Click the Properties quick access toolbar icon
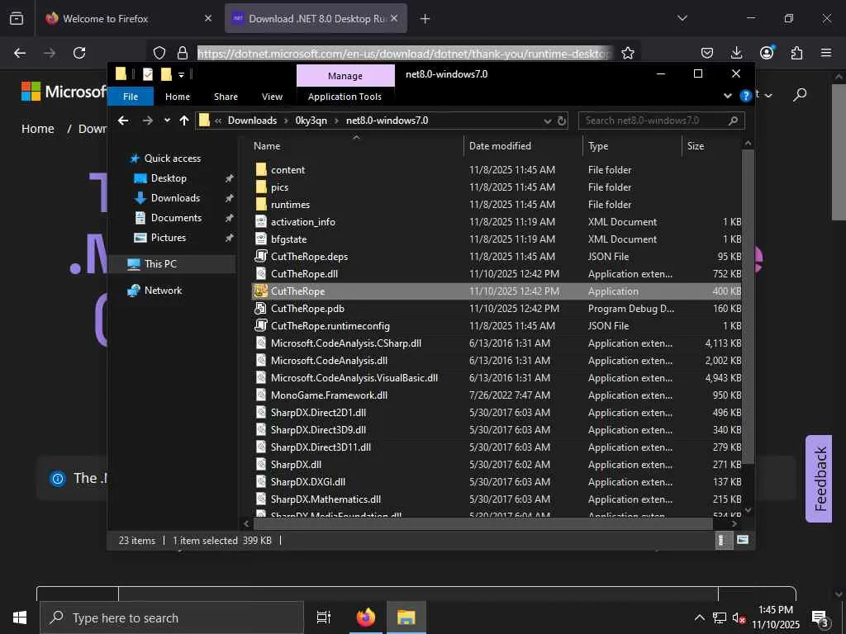This screenshot has width=846, height=634. click(147, 74)
